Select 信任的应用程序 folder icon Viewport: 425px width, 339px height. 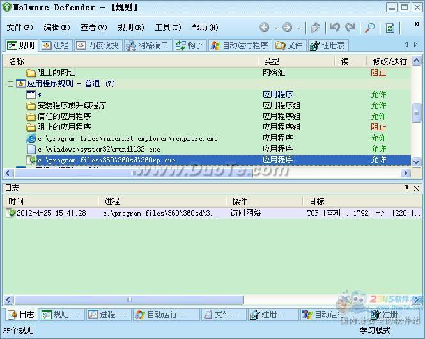(31, 116)
